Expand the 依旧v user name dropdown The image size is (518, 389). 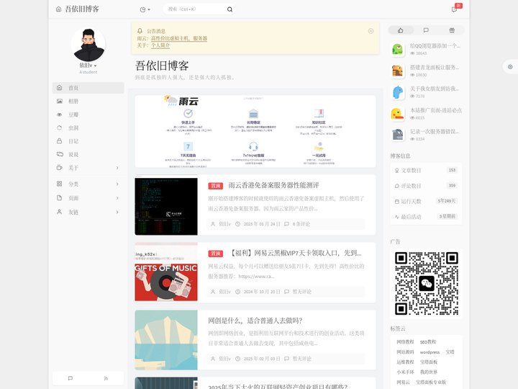[x=88, y=66]
